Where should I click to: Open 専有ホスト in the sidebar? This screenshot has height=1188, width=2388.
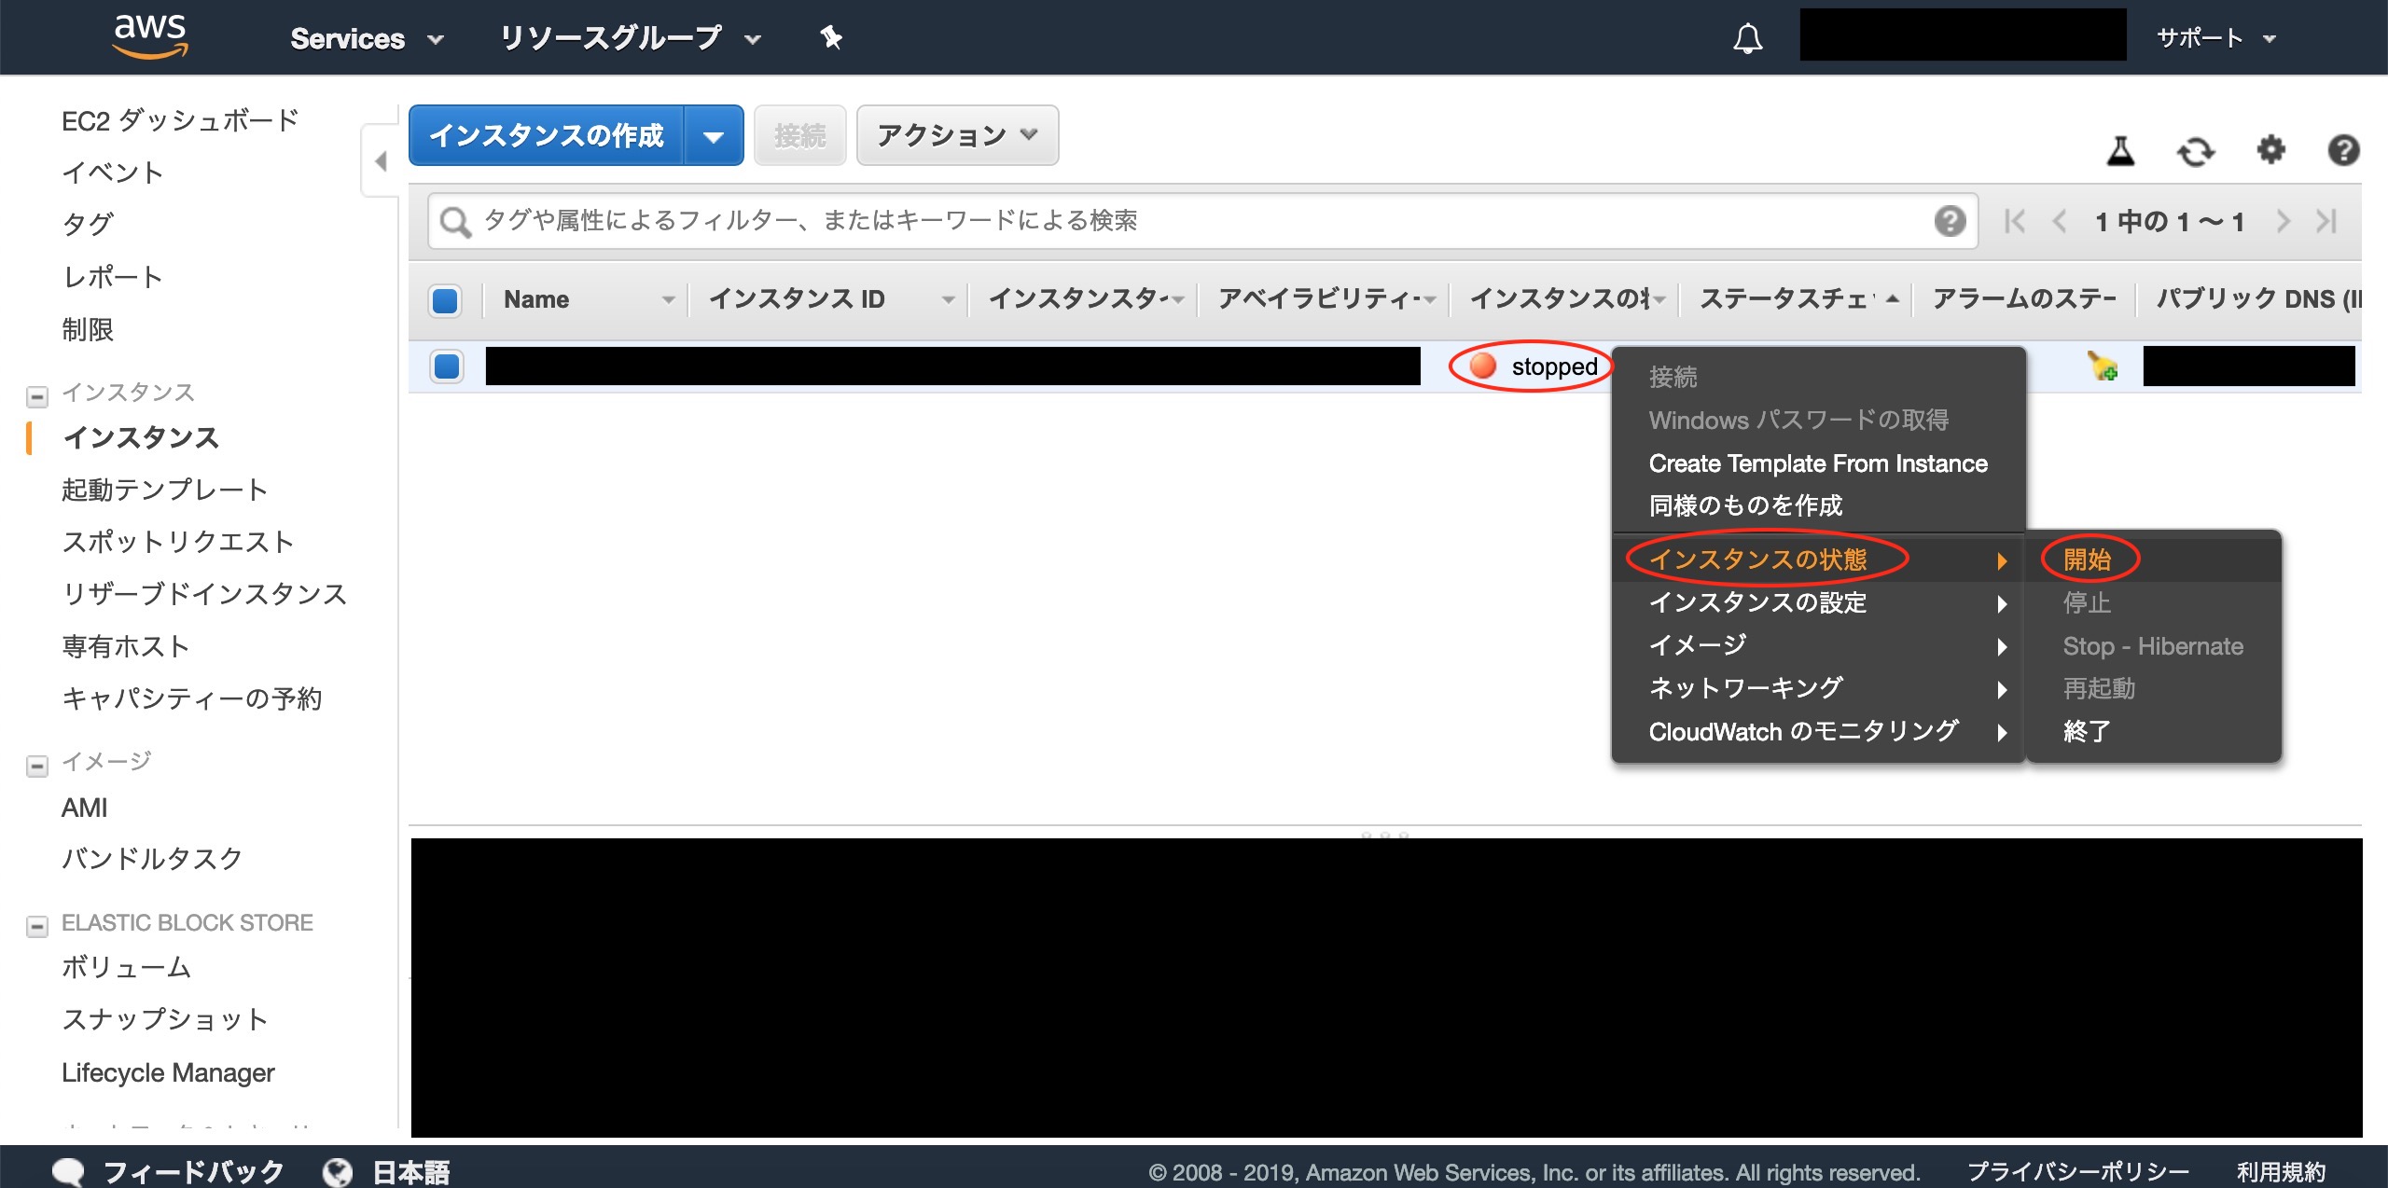tap(126, 646)
